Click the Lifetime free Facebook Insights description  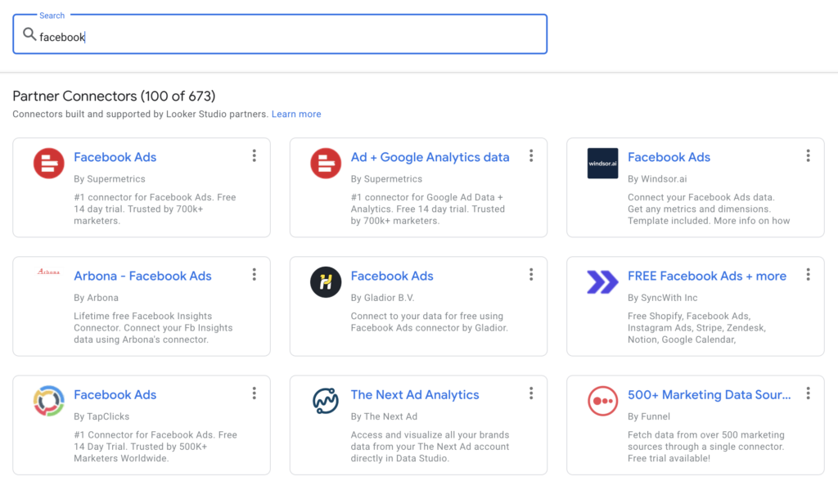[153, 327]
